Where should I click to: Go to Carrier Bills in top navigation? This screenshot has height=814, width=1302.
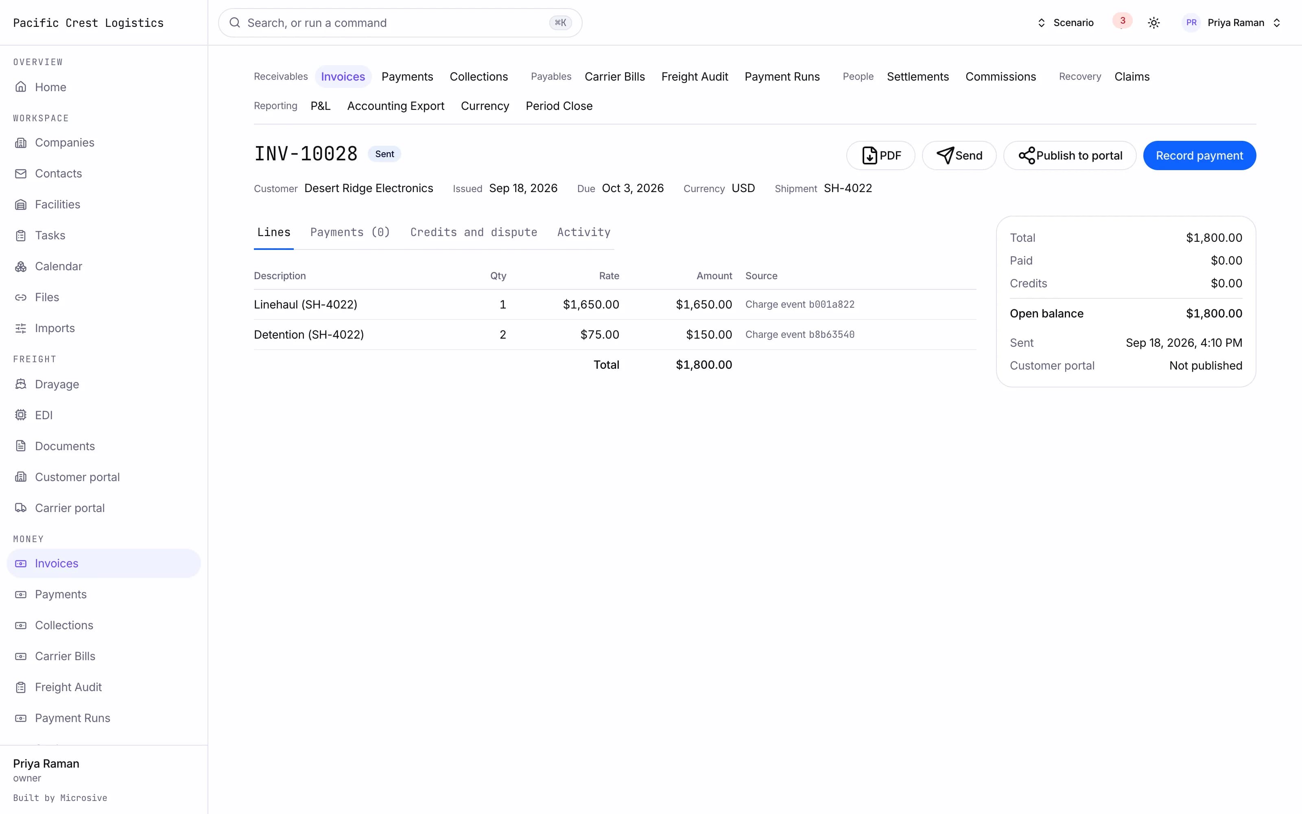614,77
